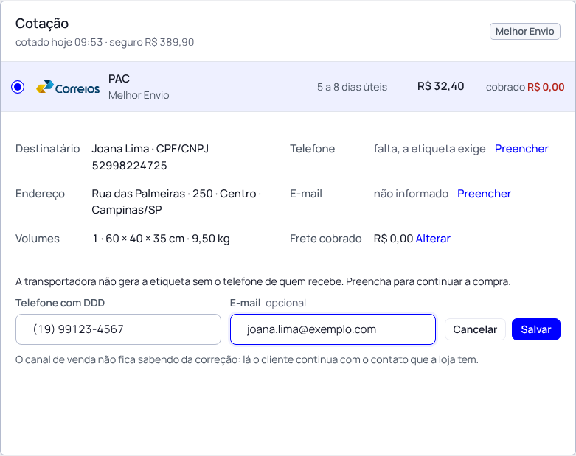Click 'Melhor Envio' subtitle under PAC
The width and height of the screenshot is (576, 456).
(139, 95)
